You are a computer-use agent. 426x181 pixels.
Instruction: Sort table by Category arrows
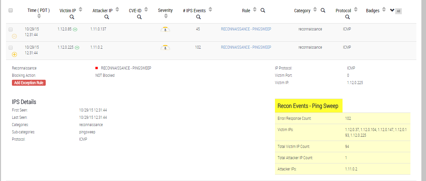pyautogui.click(x=315, y=10)
